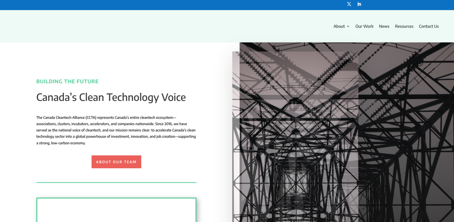Viewport: 454px width, 222px height.
Task: Open the News navigation link
Action: coord(384,26)
